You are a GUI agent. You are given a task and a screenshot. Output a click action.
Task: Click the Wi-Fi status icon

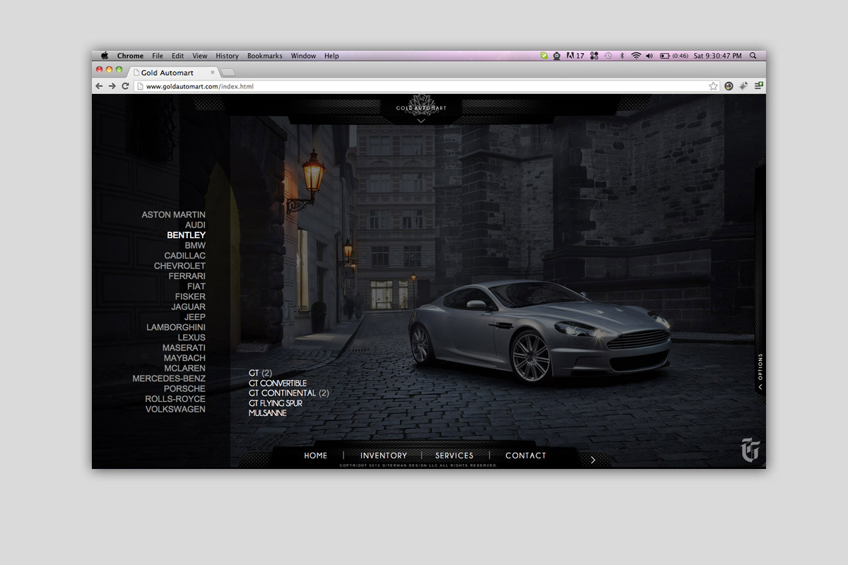636,56
